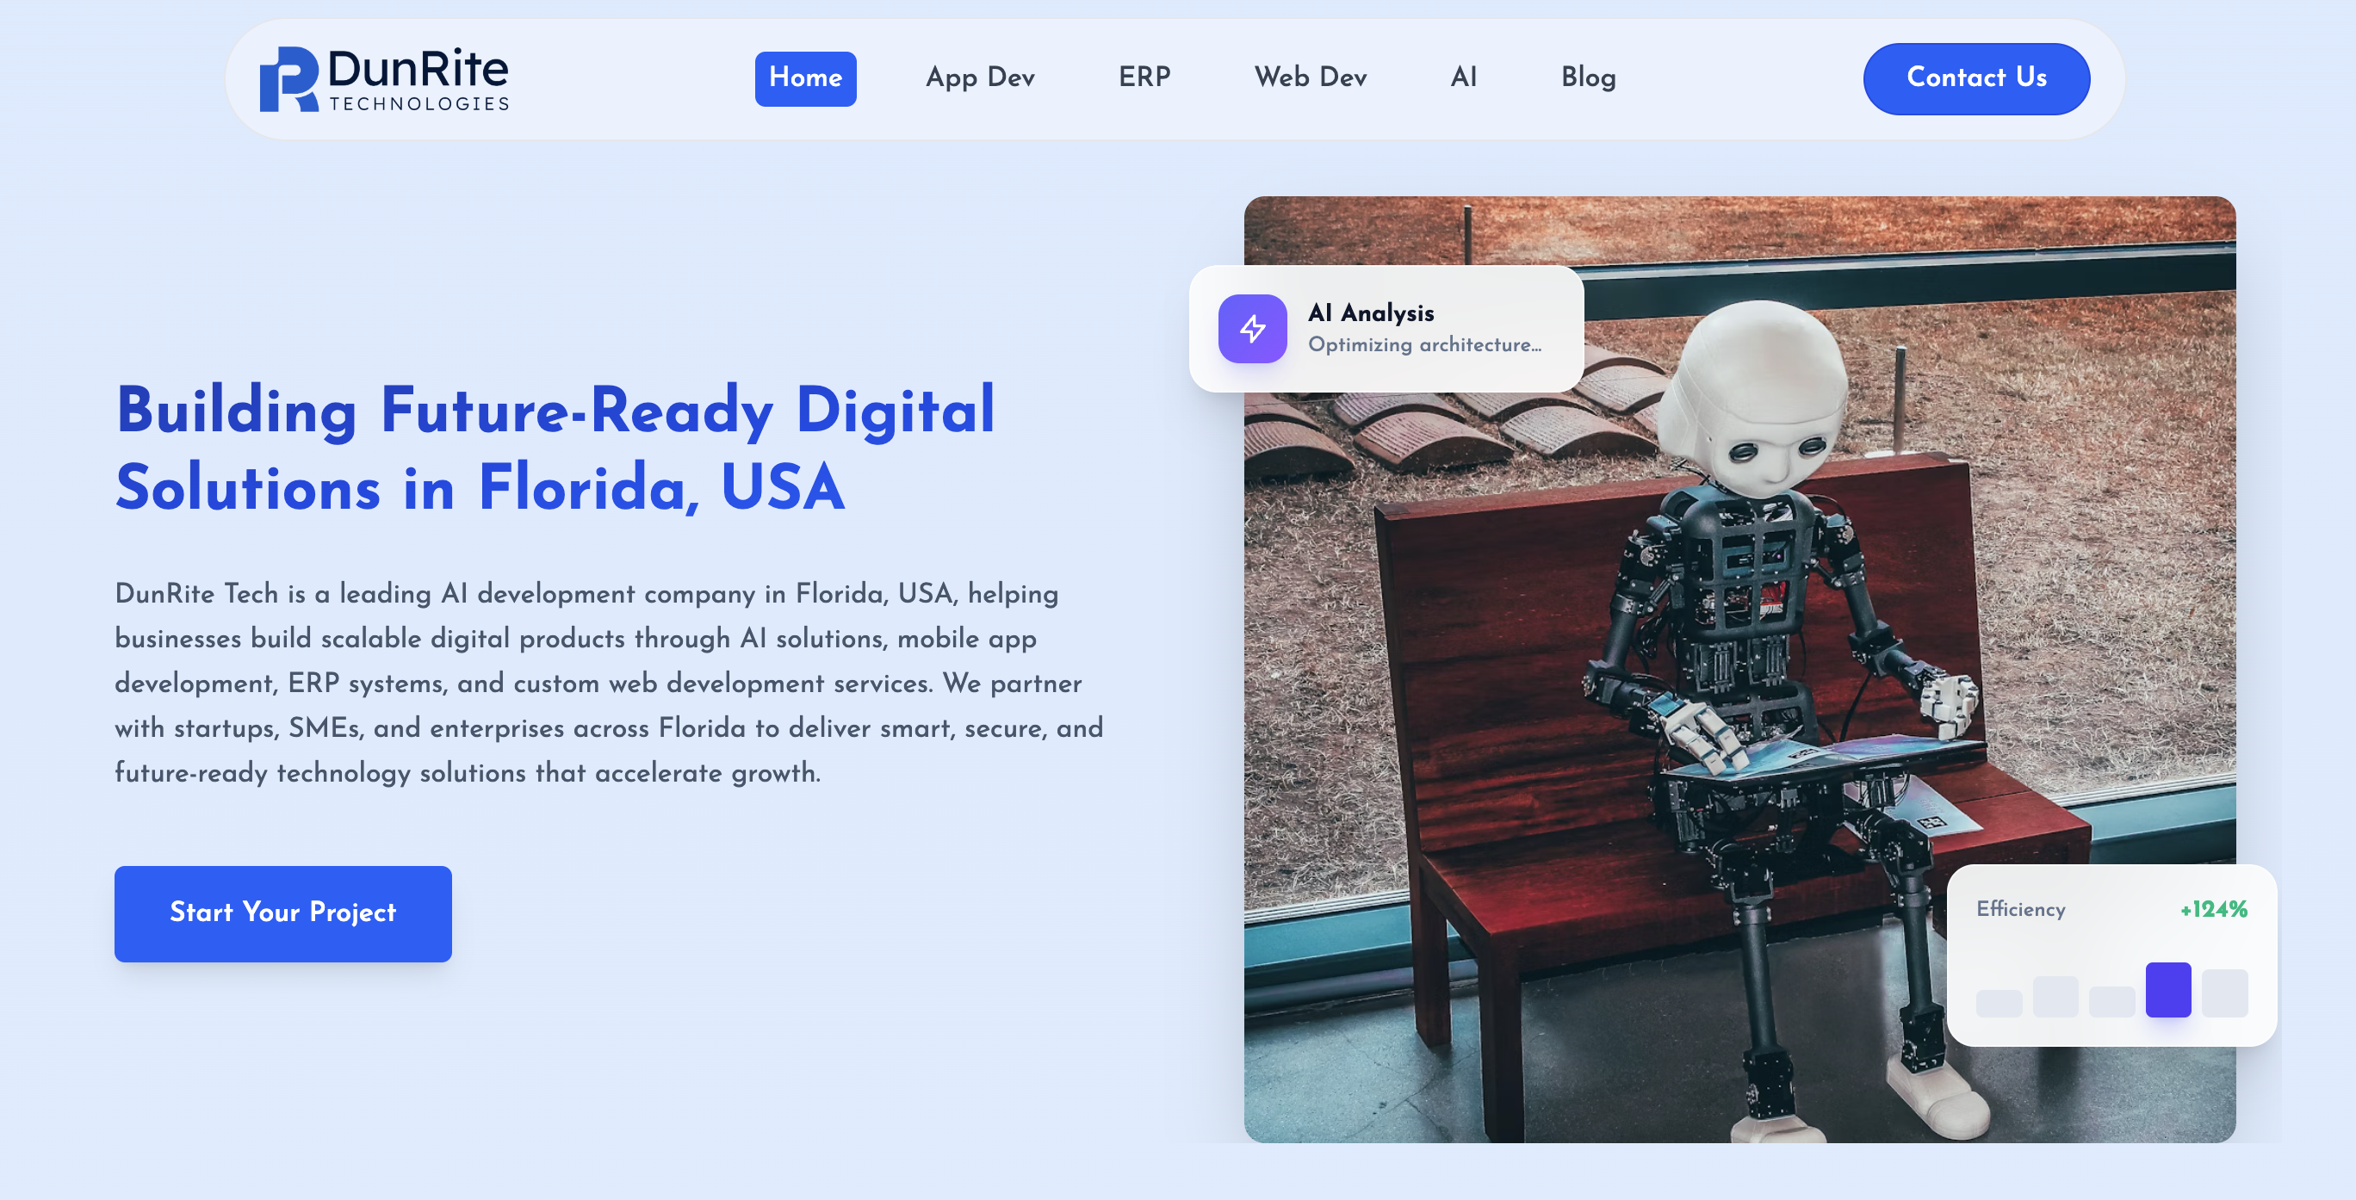The width and height of the screenshot is (2356, 1200).
Task: Click the AI Analysis card title
Action: coord(1371,312)
